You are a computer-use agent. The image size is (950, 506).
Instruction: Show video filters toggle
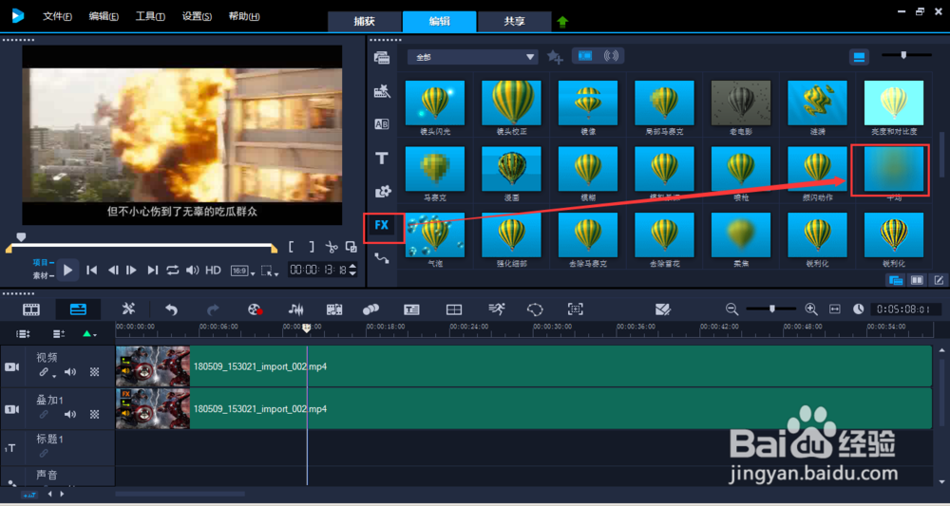pos(585,56)
